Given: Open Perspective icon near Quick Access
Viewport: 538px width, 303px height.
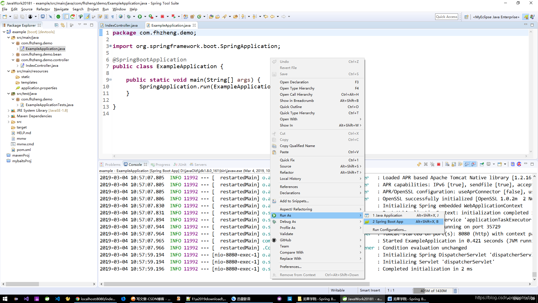Looking at the screenshot, I should coord(467,17).
